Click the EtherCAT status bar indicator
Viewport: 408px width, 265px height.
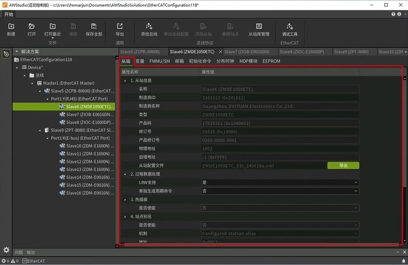tap(33, 261)
